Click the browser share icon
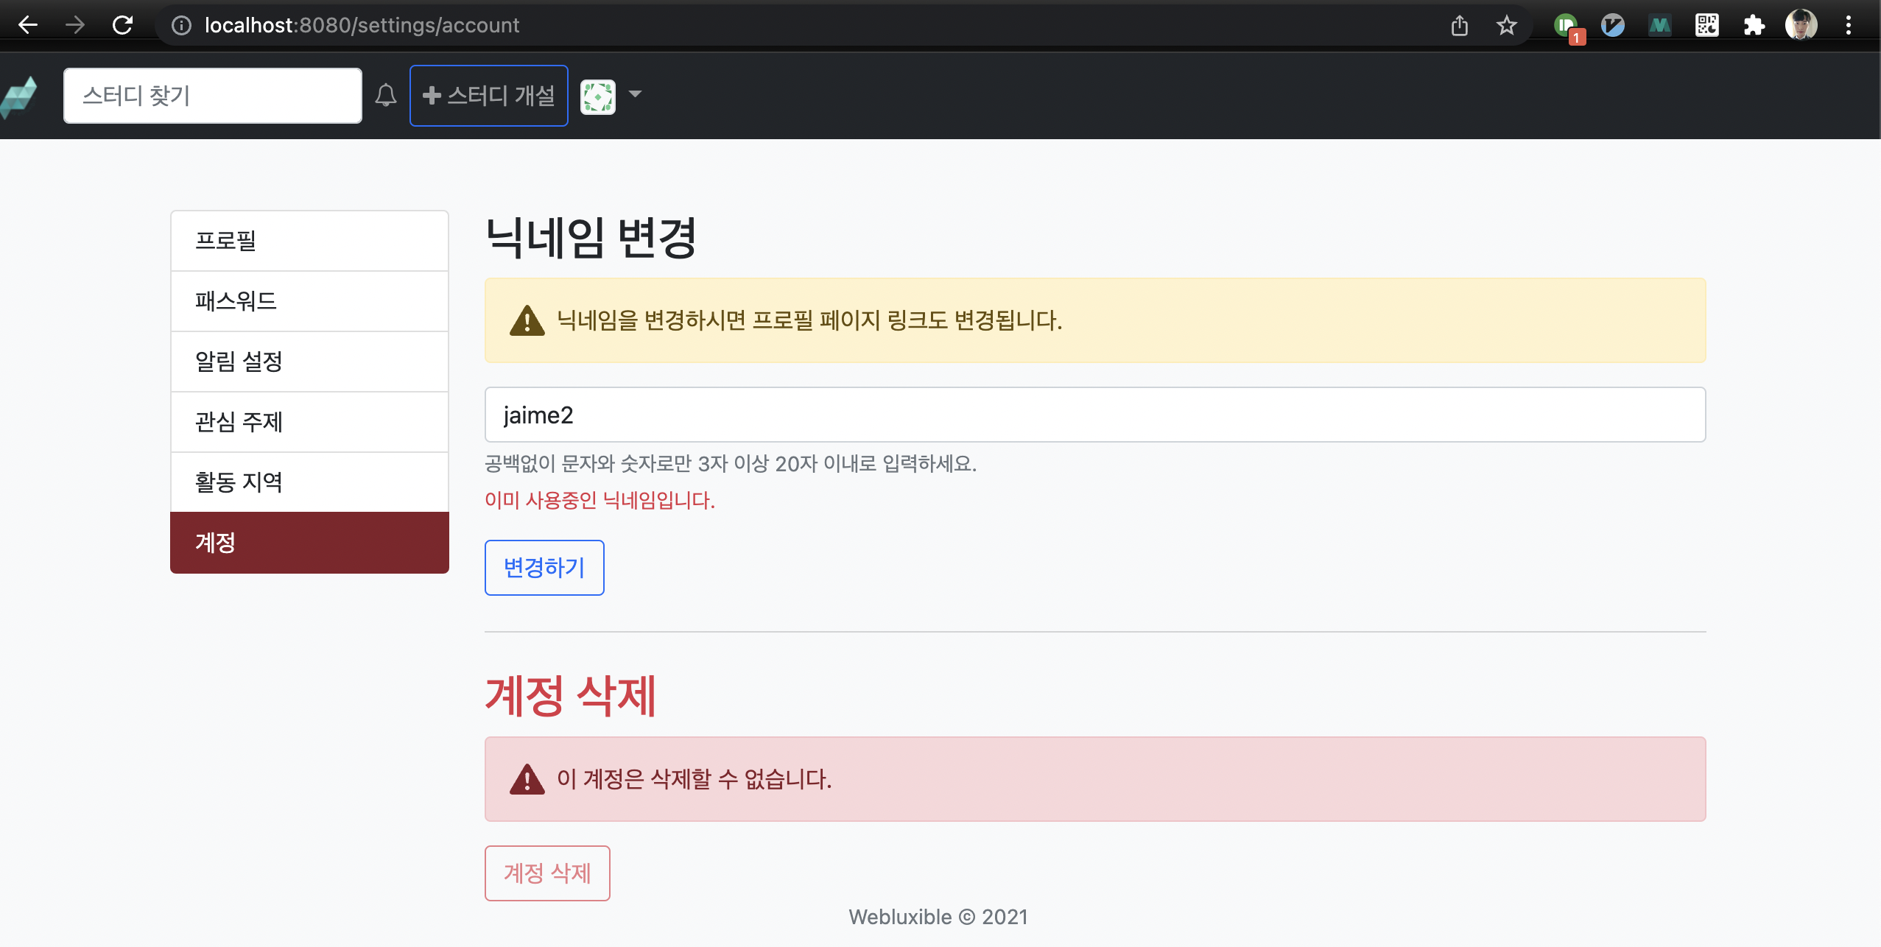The height and width of the screenshot is (947, 1881). pos(1459,26)
